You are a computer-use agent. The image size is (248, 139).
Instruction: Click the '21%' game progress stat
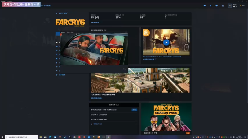118,18
